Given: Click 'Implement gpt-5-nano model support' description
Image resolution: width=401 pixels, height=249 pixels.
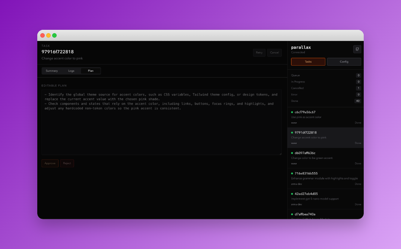Looking at the screenshot, I should click(x=315, y=199).
